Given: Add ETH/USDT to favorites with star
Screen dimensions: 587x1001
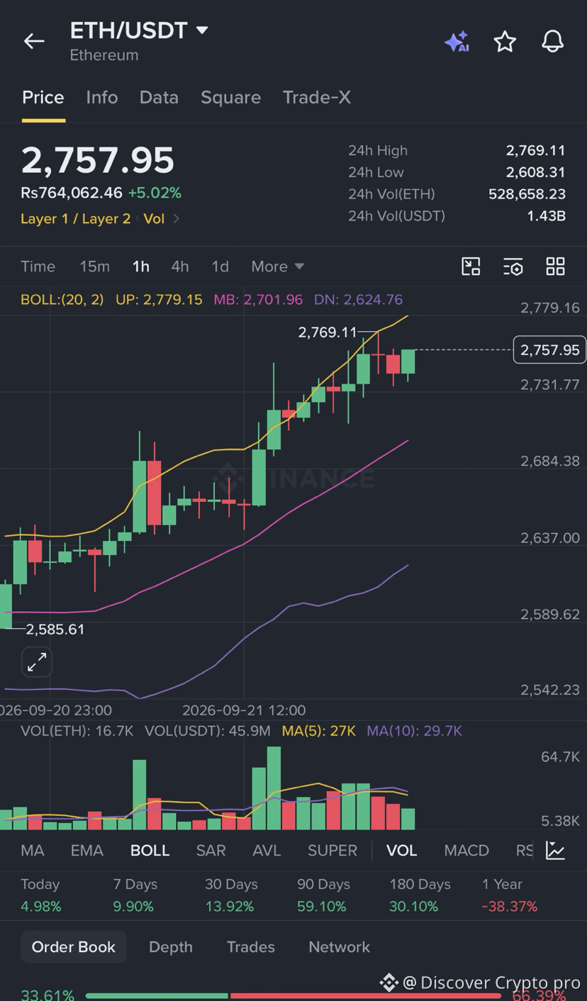Looking at the screenshot, I should [505, 42].
